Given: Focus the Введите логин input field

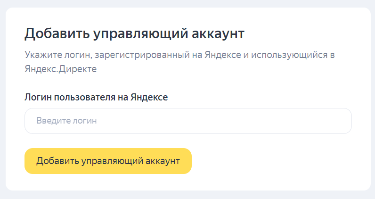Looking at the screenshot, I should tap(188, 121).
